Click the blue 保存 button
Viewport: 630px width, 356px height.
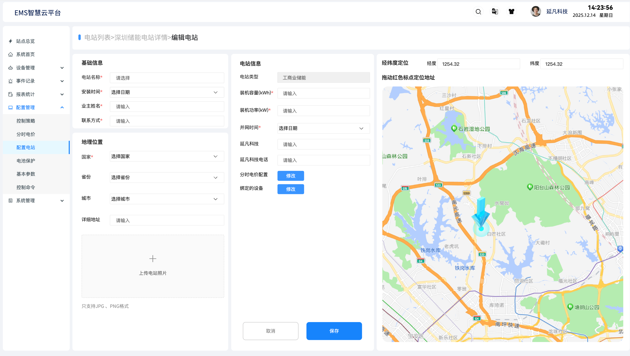(x=334, y=331)
